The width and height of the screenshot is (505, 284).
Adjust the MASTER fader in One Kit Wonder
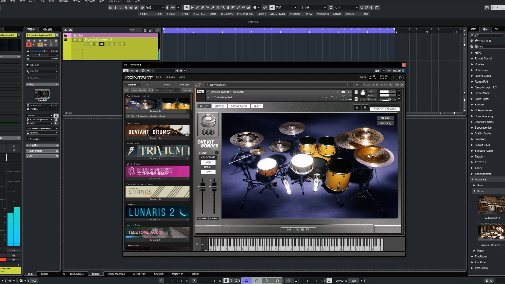pyautogui.click(x=203, y=186)
